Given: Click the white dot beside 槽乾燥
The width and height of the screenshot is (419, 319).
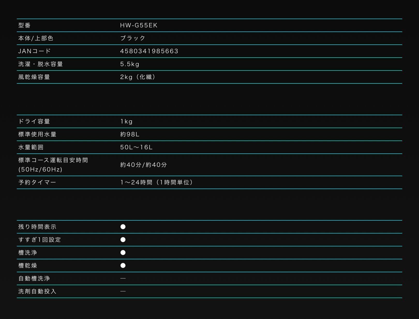Looking at the screenshot, I should coord(123,266).
